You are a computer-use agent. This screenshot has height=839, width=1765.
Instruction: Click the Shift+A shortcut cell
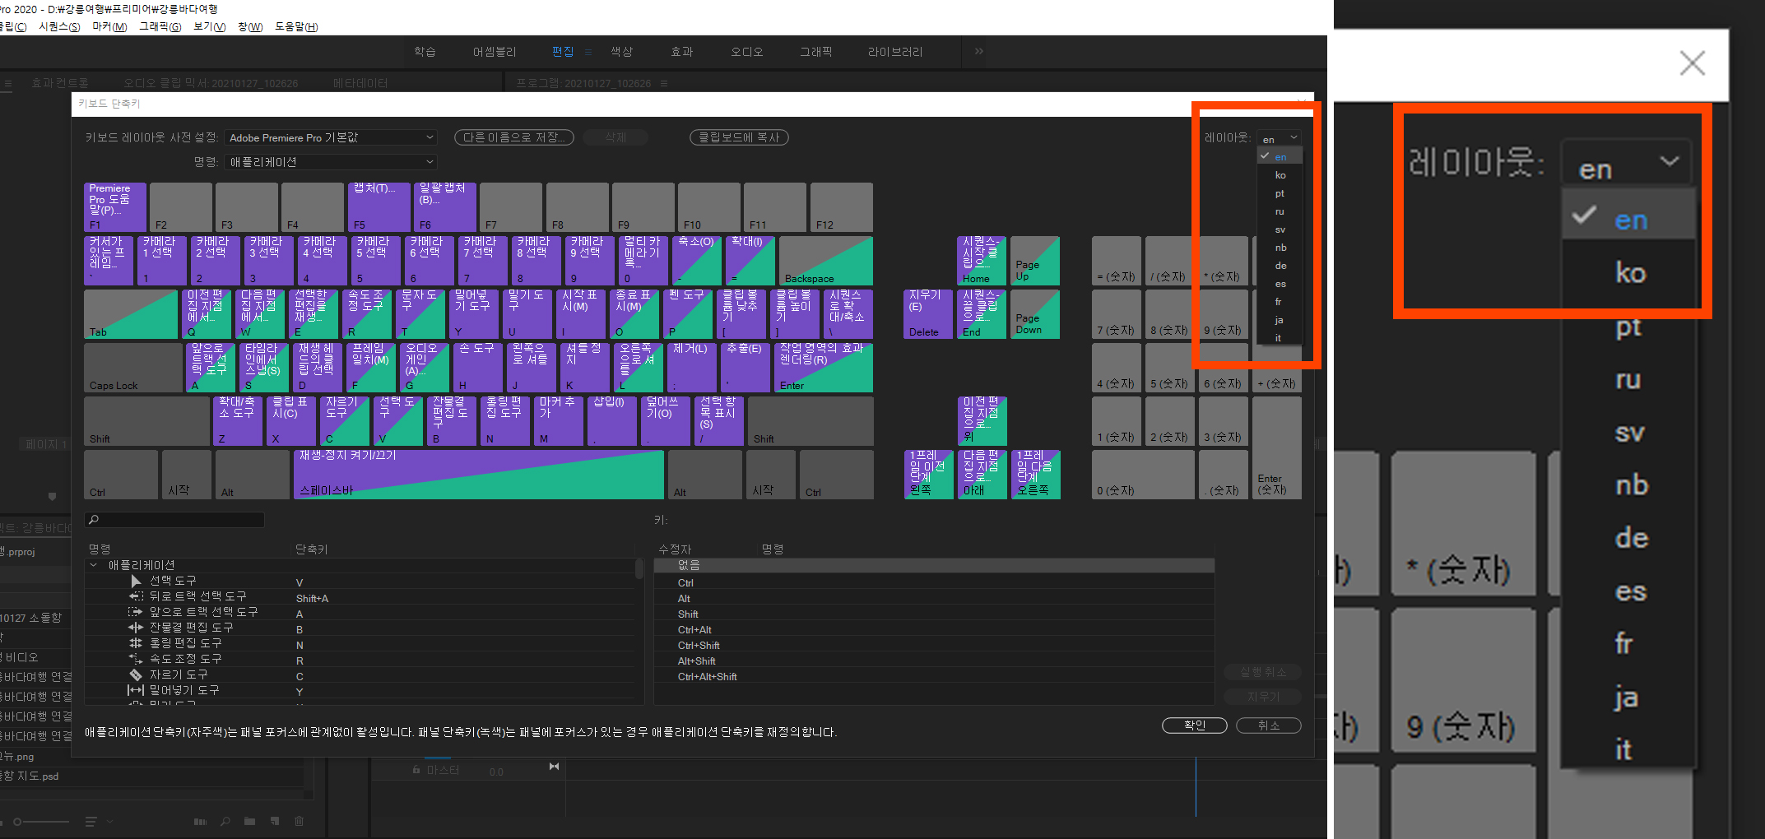tap(312, 599)
